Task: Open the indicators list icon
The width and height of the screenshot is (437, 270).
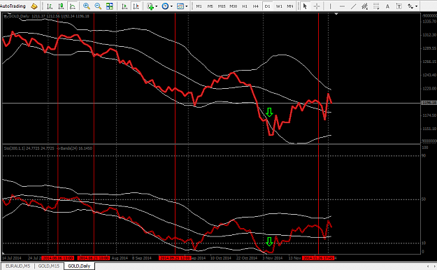Action: (150, 6)
